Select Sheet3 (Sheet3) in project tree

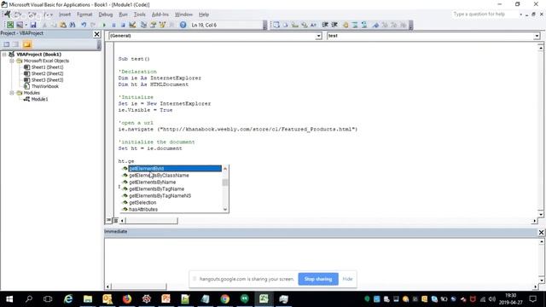pos(48,79)
